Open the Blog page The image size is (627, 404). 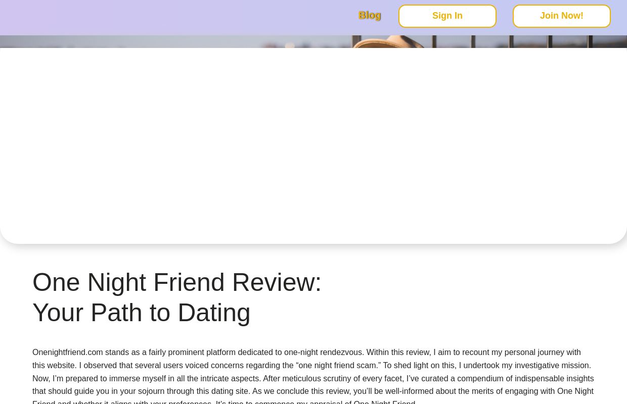click(370, 15)
